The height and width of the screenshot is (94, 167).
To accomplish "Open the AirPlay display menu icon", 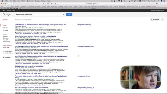I will [x=135, y=1].
